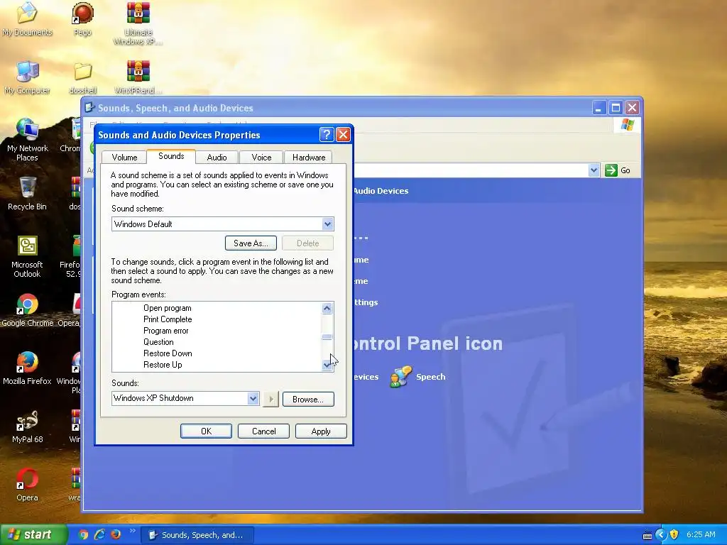Open the My Documents desktop icon
Viewport: 727px width, 545px height.
coord(27,18)
